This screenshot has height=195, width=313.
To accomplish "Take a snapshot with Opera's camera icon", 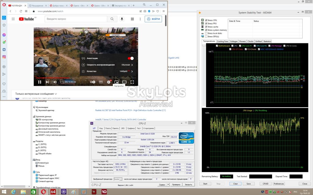I will point(145,11).
